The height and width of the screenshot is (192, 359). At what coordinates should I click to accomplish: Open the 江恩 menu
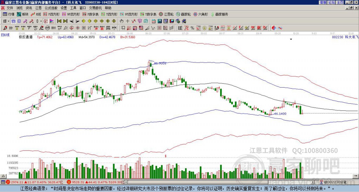point(39,8)
